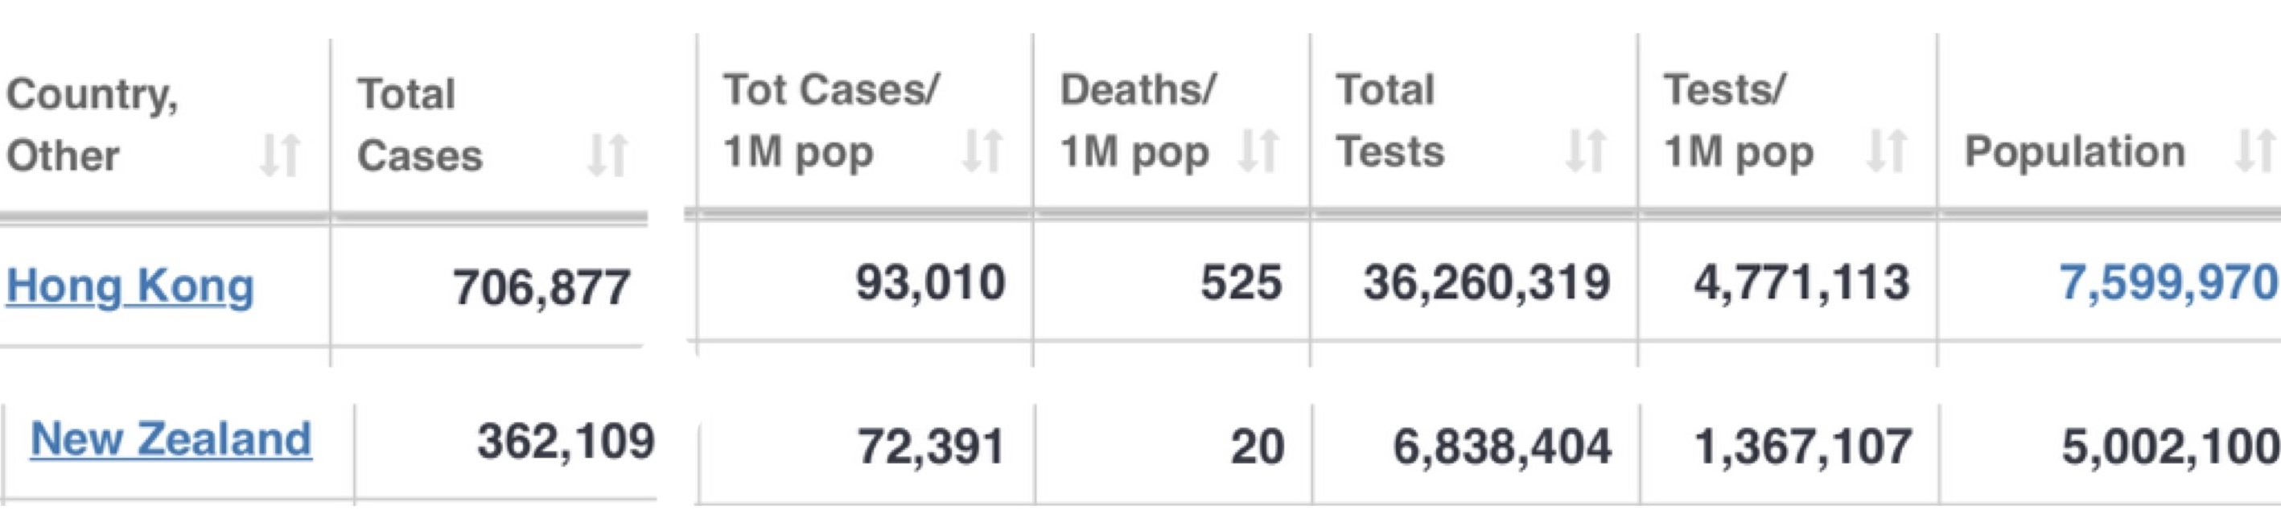Sort by Country, Other column arrows
Image resolution: width=2281 pixels, height=531 pixels.
tap(279, 154)
